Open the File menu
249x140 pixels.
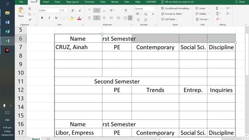[21, 2]
